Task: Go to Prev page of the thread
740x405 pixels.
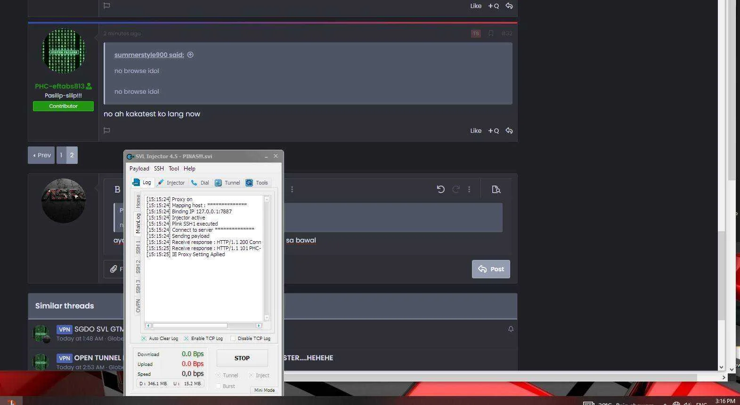Action: click(x=41, y=155)
